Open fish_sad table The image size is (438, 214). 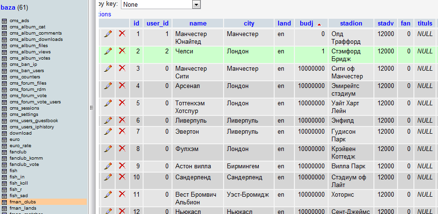point(18,196)
